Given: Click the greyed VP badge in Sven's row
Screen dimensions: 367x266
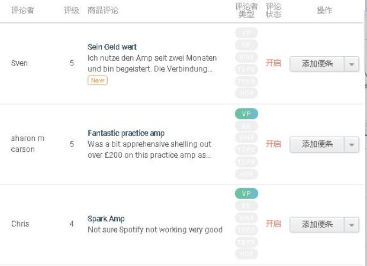Looking at the screenshot, I should tap(246, 33).
